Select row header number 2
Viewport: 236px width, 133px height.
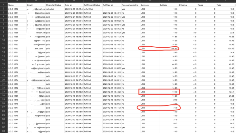(x=4, y=9)
